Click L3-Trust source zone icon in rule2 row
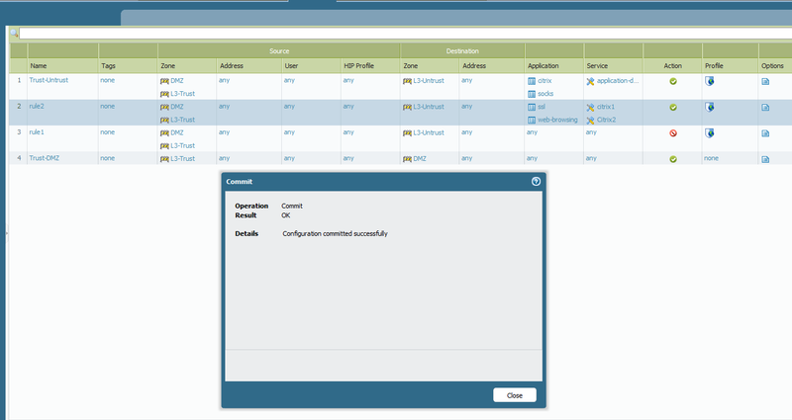 click(164, 120)
